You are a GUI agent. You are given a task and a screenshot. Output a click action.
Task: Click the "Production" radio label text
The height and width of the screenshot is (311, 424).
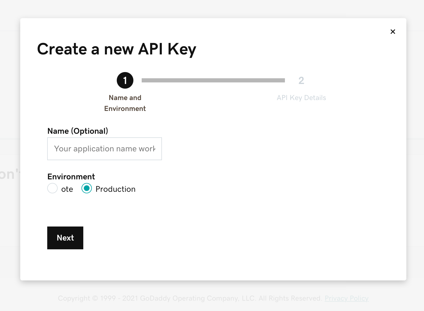click(x=115, y=189)
